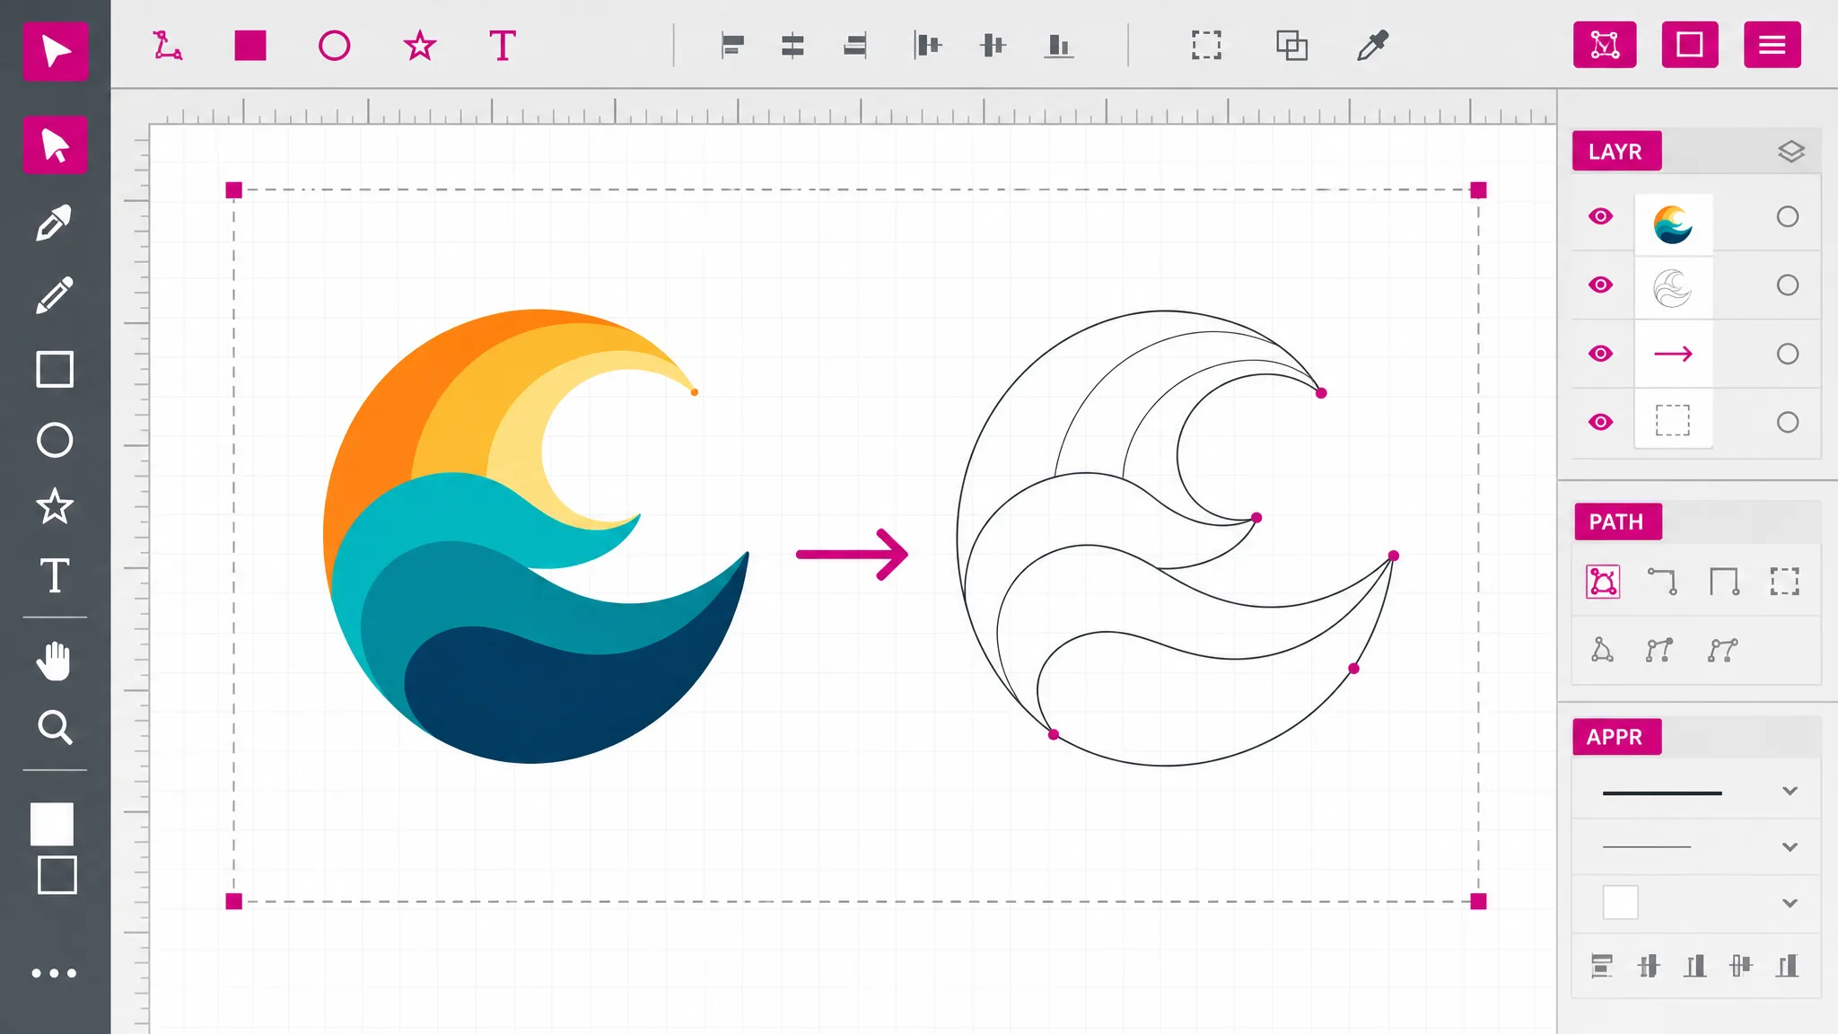The image size is (1838, 1034).
Task: Align objects to the left edge vertically
Action: coord(928,45)
